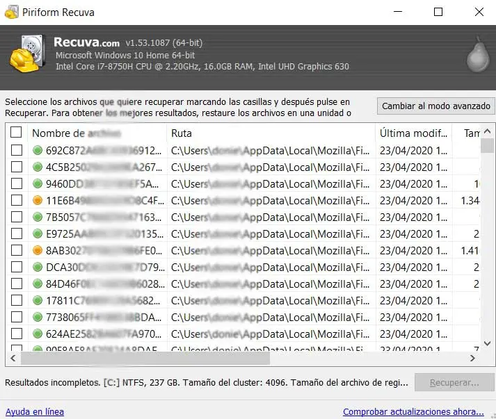Maximize the Piriform Recuva window
Viewport: 496px width, 419px height.
point(438,12)
